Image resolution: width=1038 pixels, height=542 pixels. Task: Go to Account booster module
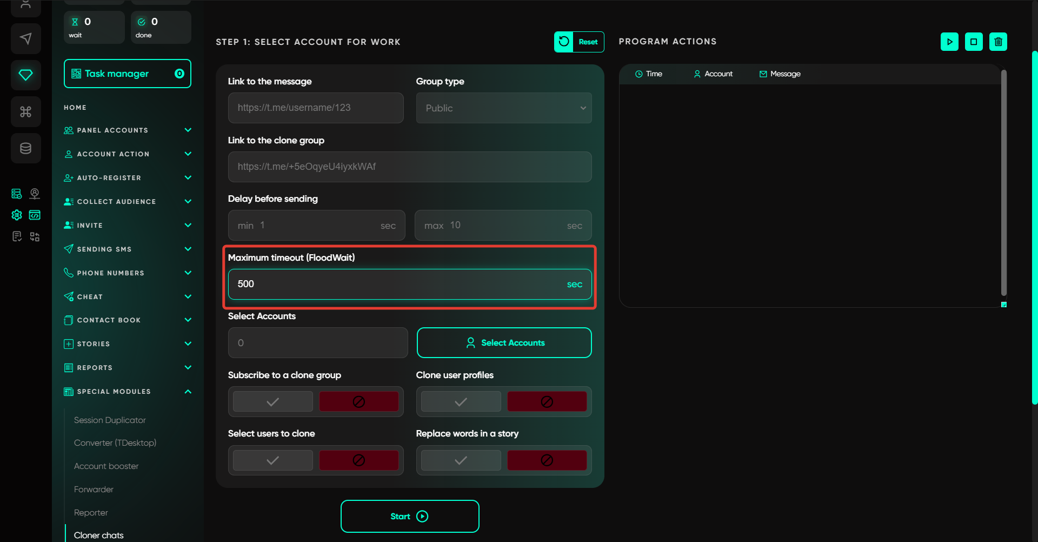point(106,466)
